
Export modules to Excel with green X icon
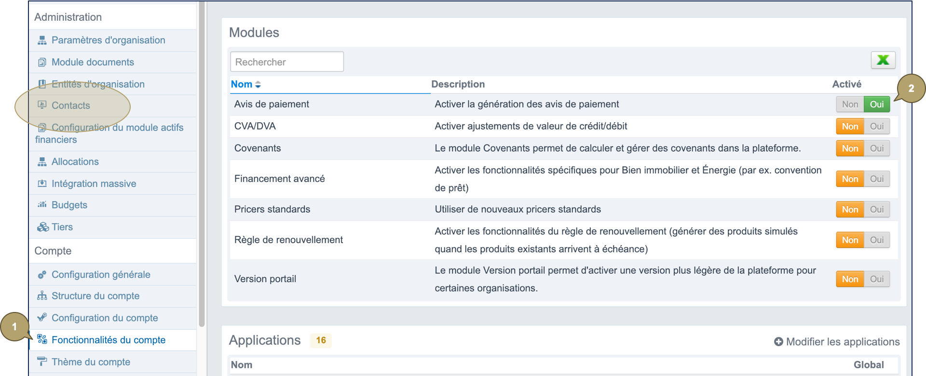click(883, 60)
